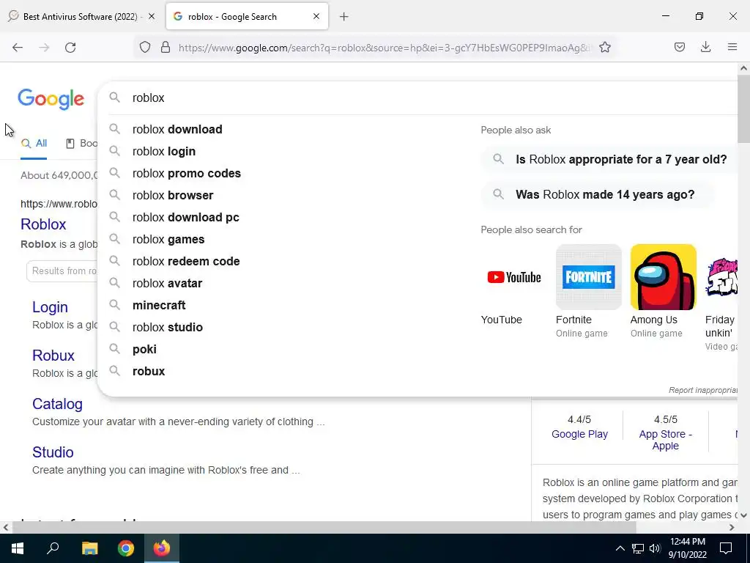Launch Google Chrome from taskbar
The image size is (750, 563).
click(x=126, y=548)
